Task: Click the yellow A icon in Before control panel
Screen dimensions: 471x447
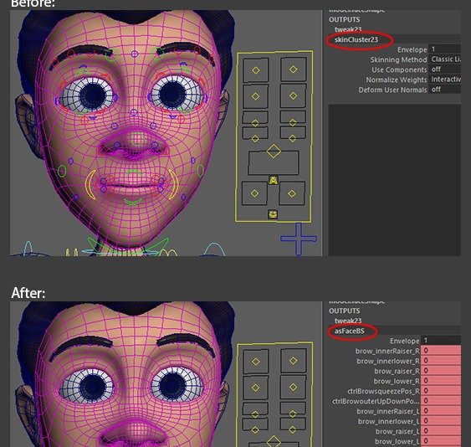Action: click(x=273, y=181)
